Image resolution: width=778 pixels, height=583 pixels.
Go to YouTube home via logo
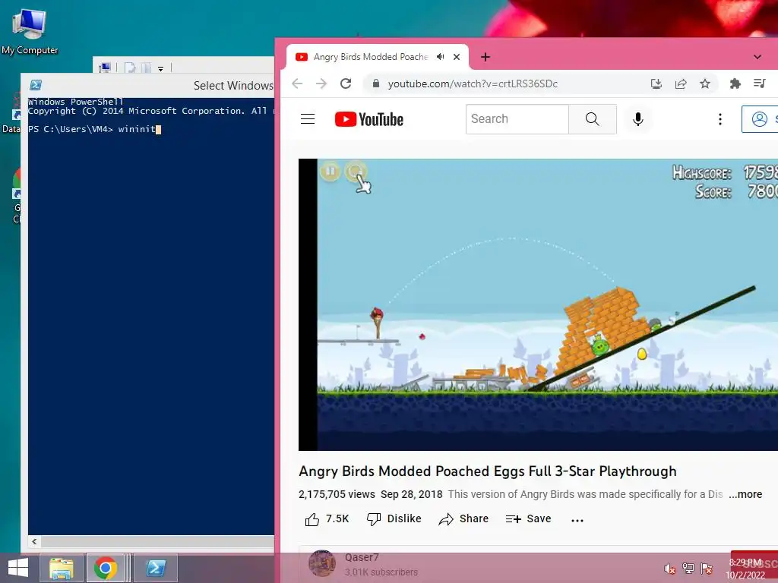pos(369,119)
